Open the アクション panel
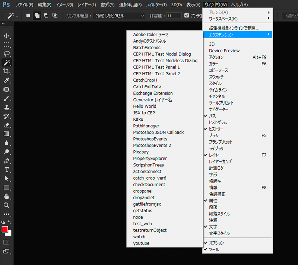This screenshot has height=265, width=298. (x=238, y=57)
